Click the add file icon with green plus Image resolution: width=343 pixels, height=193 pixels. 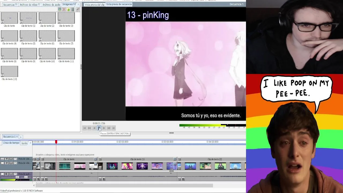[x=68, y=9]
